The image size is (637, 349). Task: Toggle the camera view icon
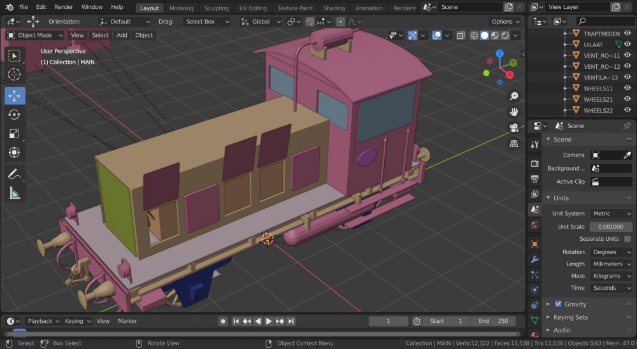(x=513, y=128)
